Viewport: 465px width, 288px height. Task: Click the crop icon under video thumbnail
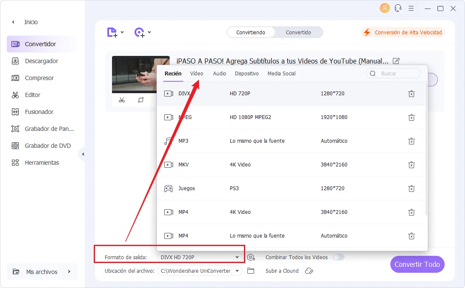coord(141,100)
